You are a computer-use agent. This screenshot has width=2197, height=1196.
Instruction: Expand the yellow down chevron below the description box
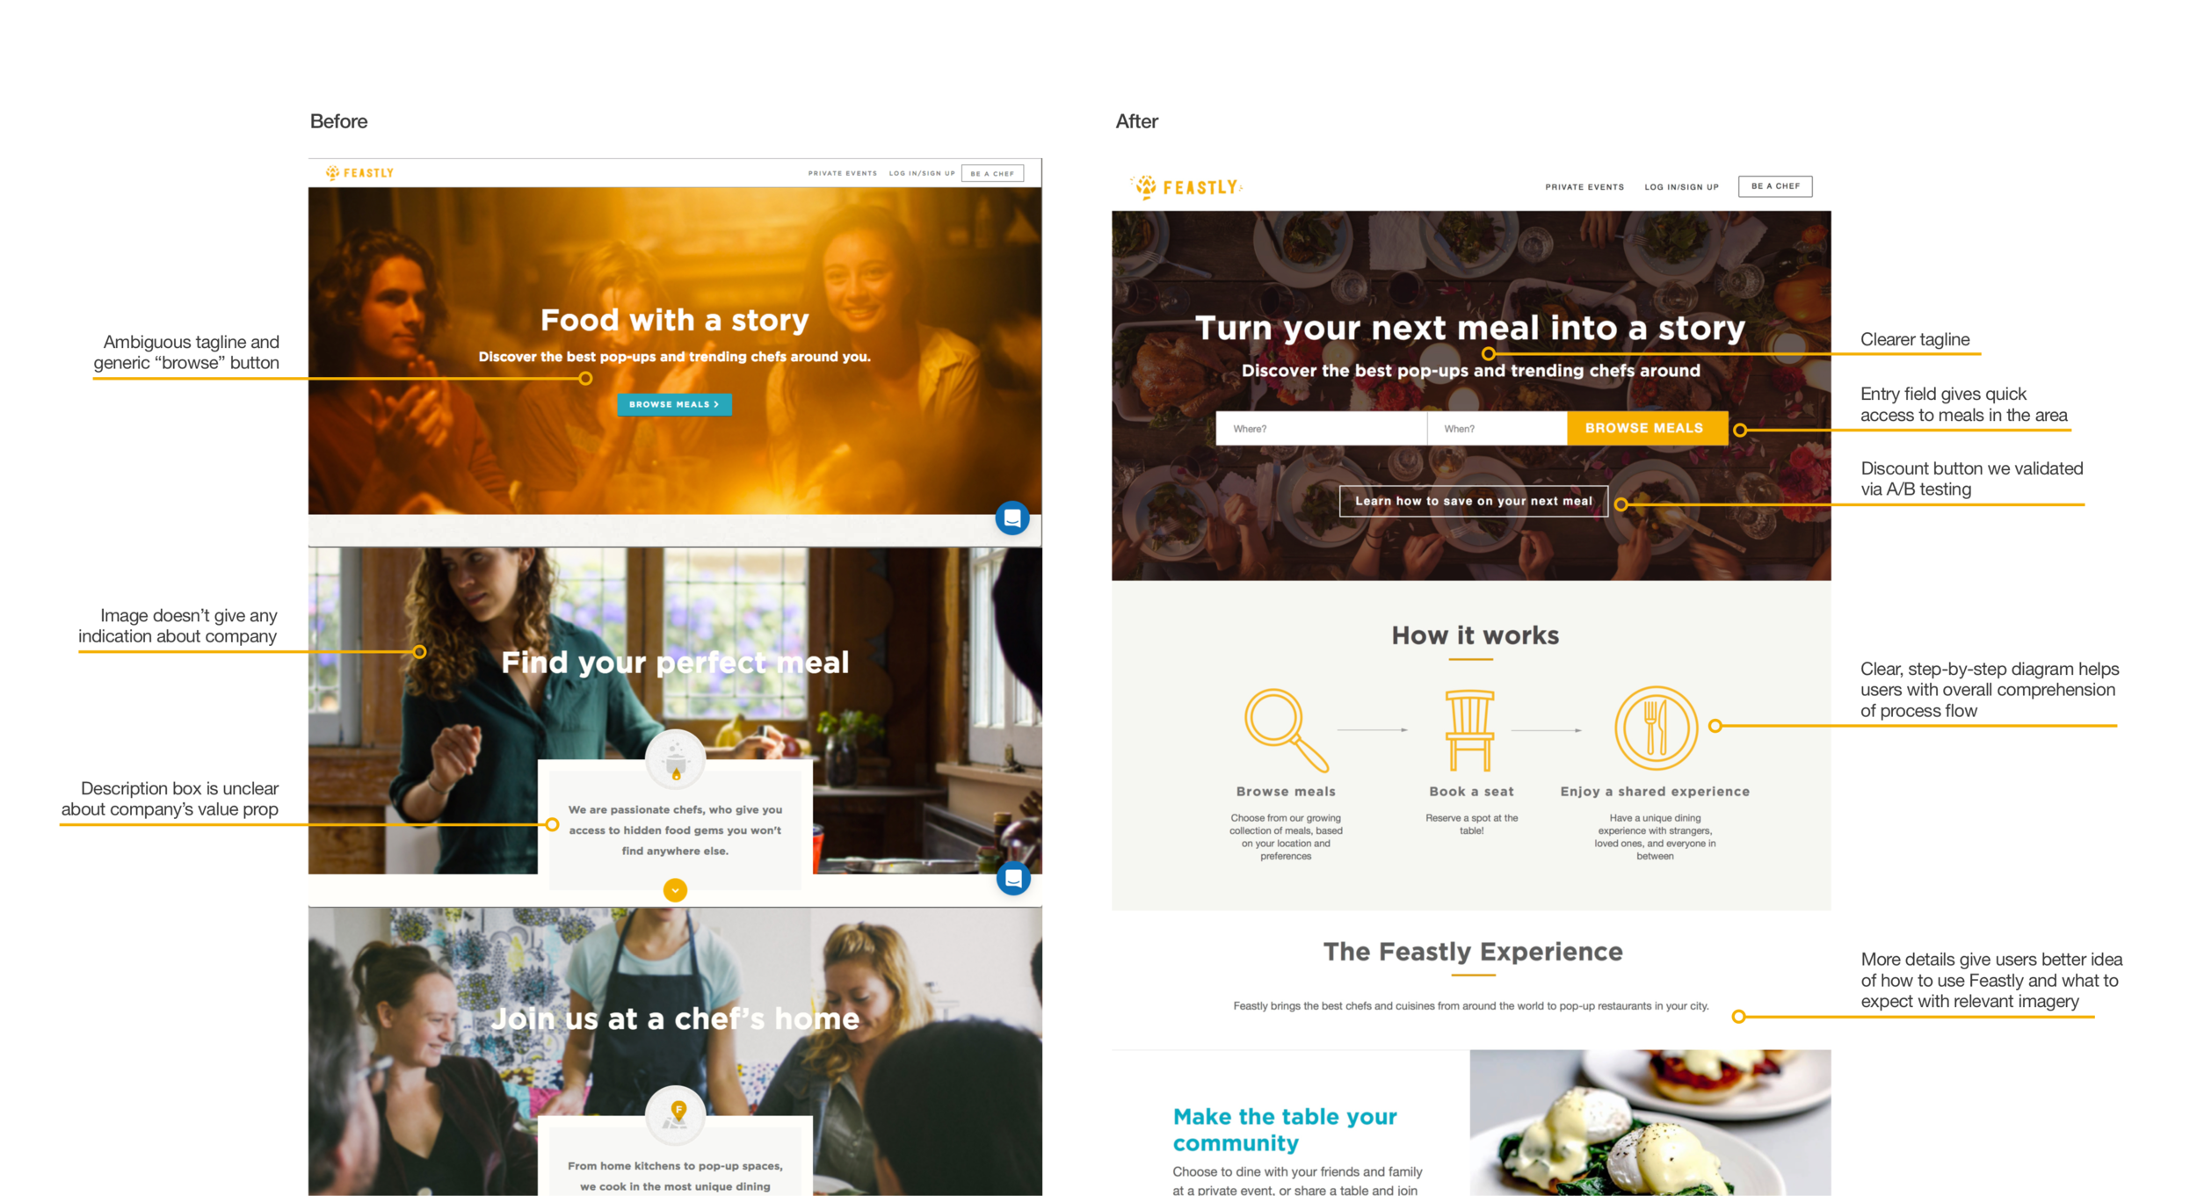point(675,890)
